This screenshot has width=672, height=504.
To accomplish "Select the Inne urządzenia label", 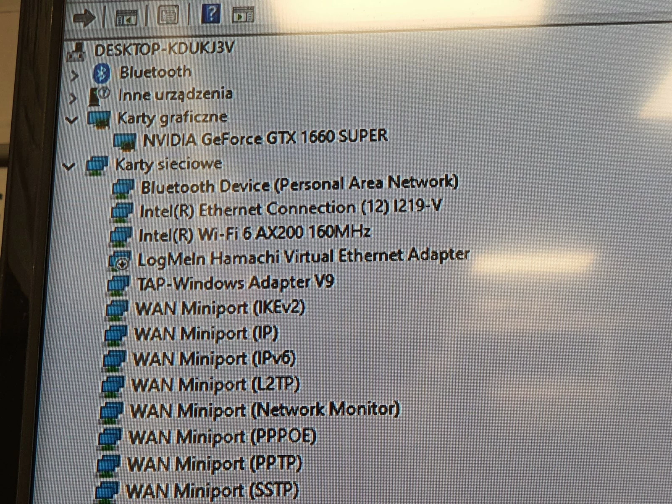I will tap(175, 94).
